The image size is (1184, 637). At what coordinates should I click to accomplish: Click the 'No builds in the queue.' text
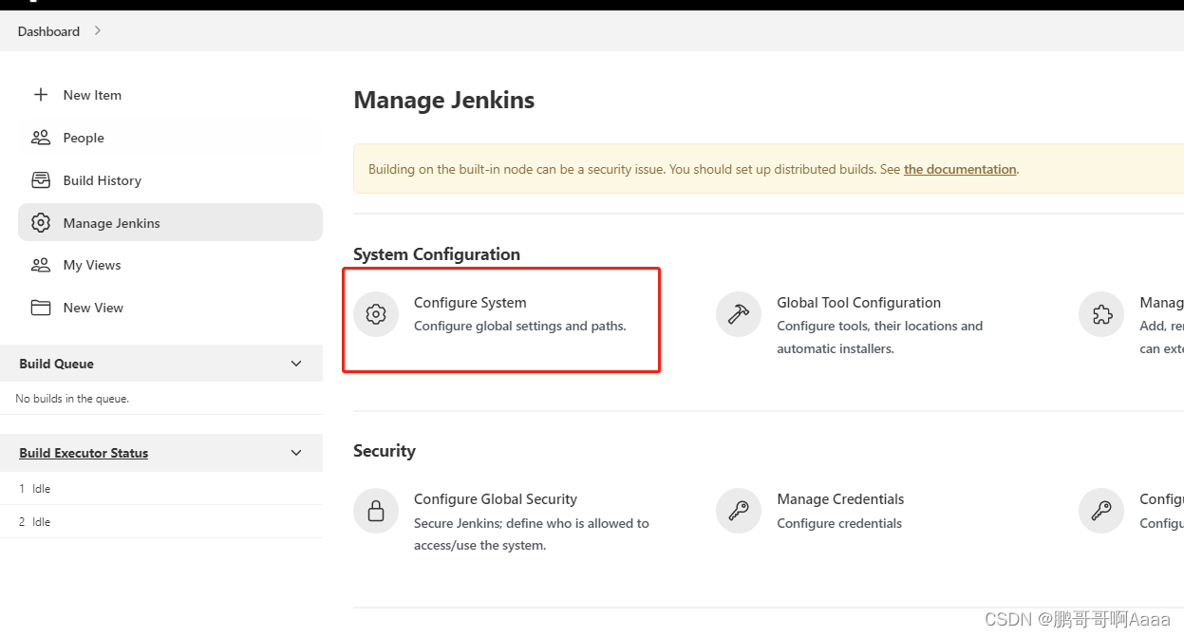pyautogui.click(x=72, y=399)
